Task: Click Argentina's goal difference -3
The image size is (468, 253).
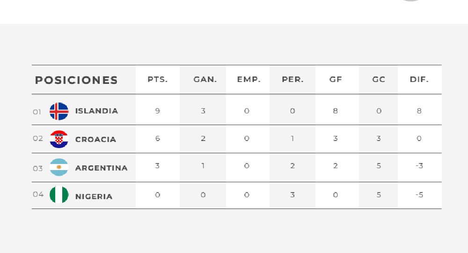Action: pyautogui.click(x=419, y=166)
